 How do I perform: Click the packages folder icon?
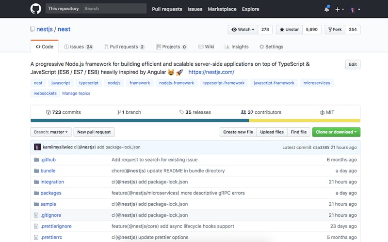coord(36,193)
